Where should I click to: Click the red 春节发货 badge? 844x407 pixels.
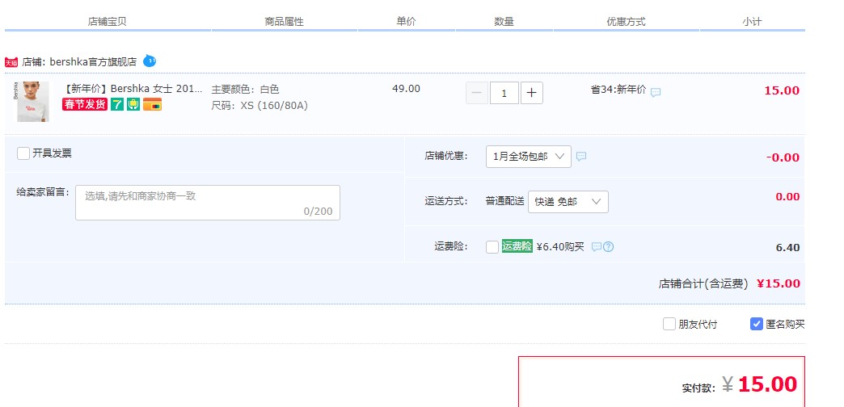[x=85, y=104]
